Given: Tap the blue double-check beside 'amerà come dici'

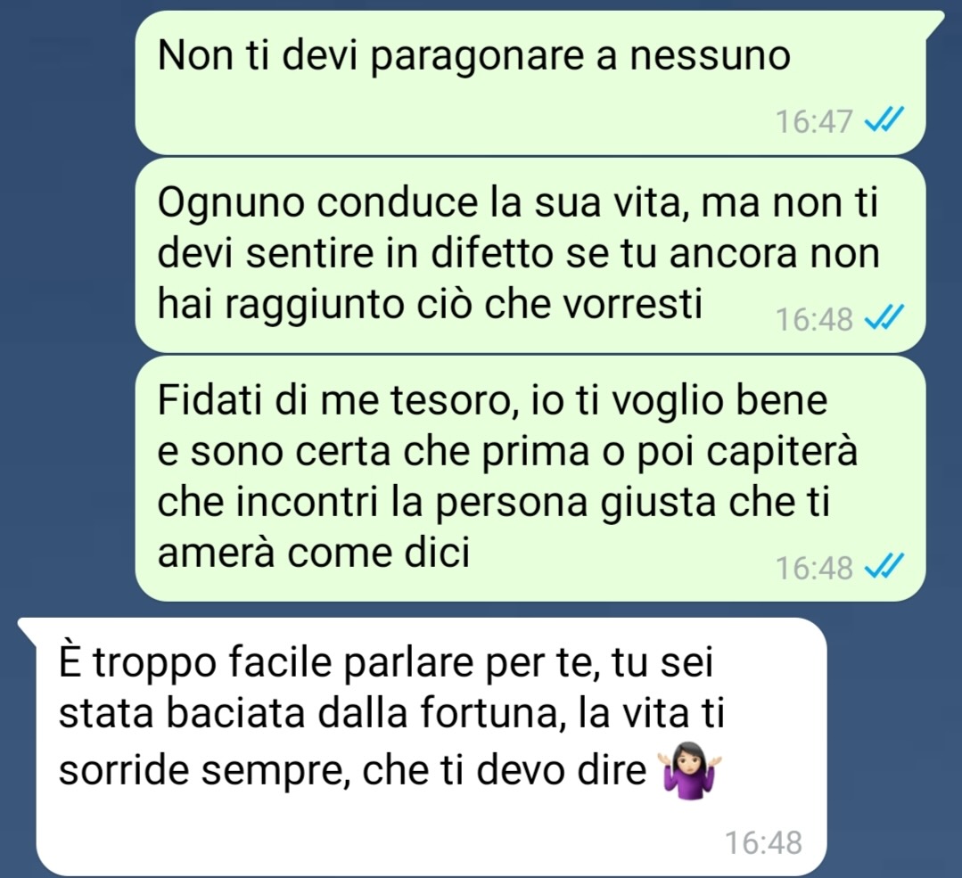Looking at the screenshot, I should coord(884,566).
